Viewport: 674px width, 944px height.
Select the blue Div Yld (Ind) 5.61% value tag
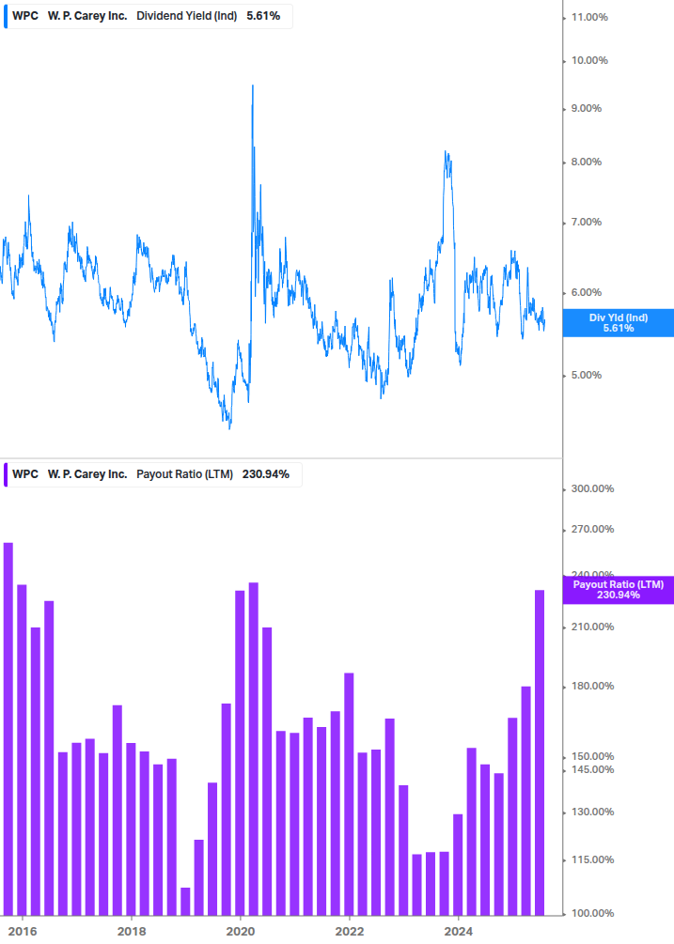[x=618, y=323]
